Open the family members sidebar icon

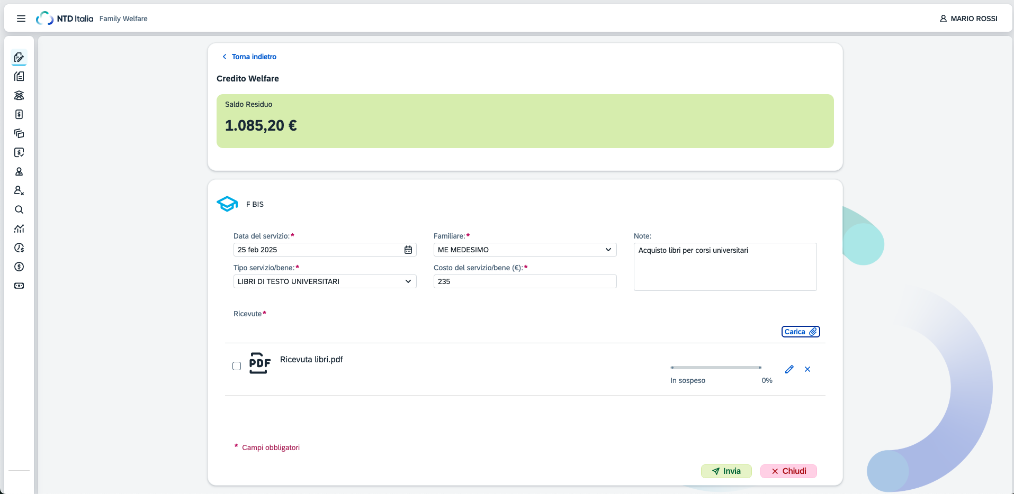19,95
